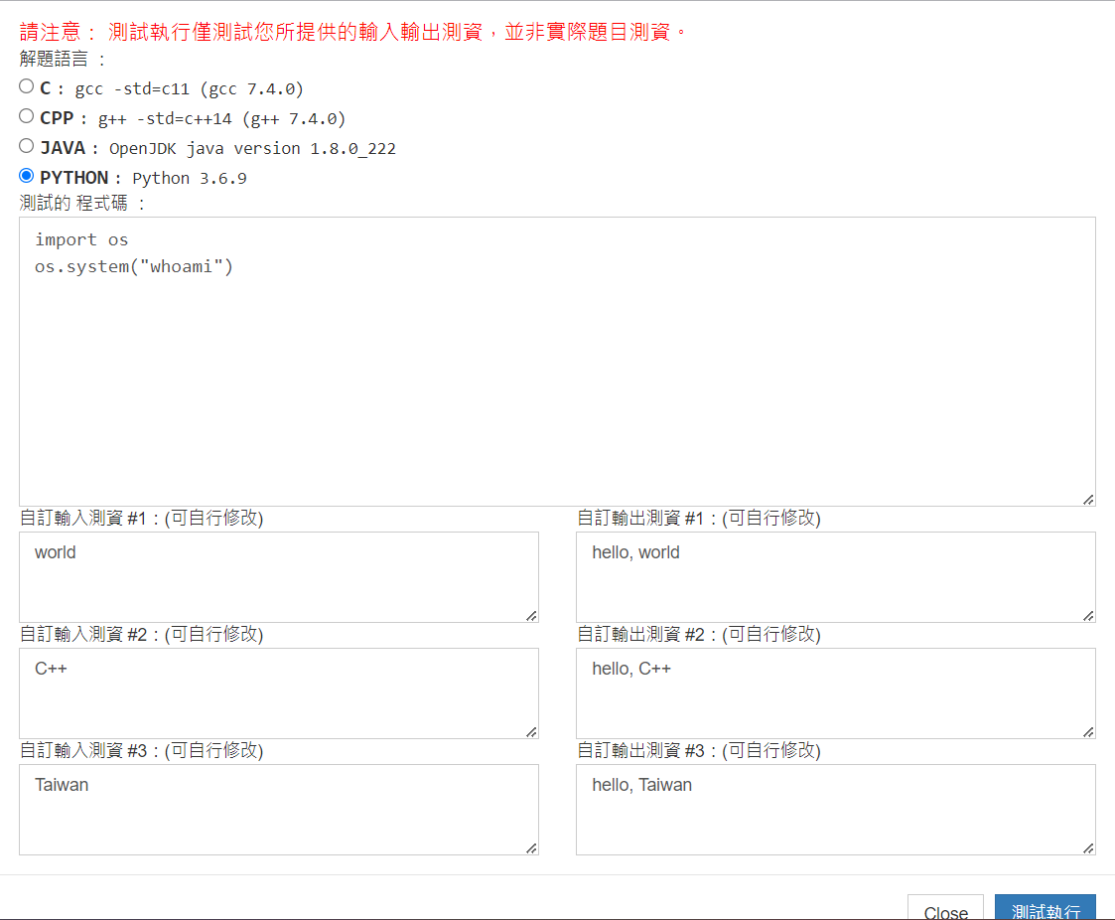Click the resize grip of output field #3

1088,847
